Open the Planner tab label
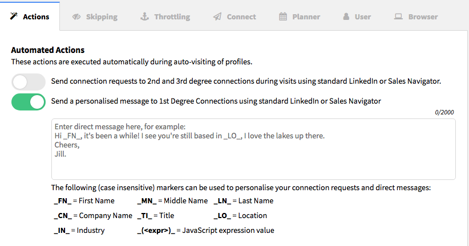This screenshot has height=246, width=469. pyautogui.click(x=306, y=17)
